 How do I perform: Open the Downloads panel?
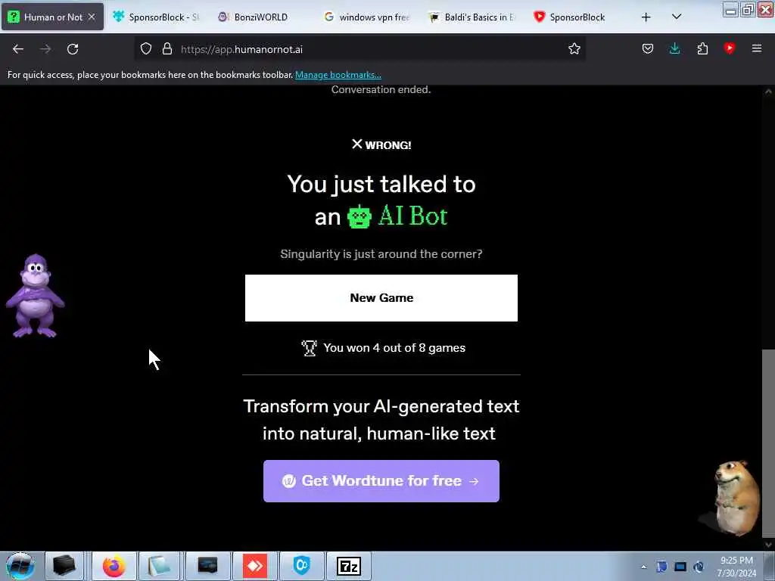click(x=674, y=49)
